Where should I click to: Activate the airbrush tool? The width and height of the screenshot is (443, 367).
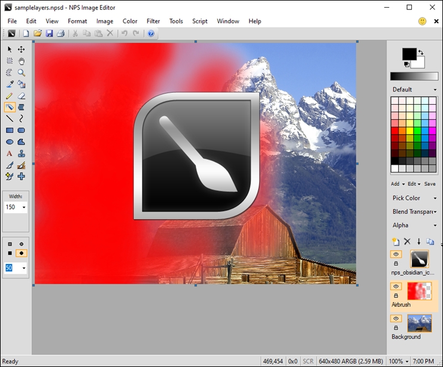pyautogui.click(x=10, y=107)
